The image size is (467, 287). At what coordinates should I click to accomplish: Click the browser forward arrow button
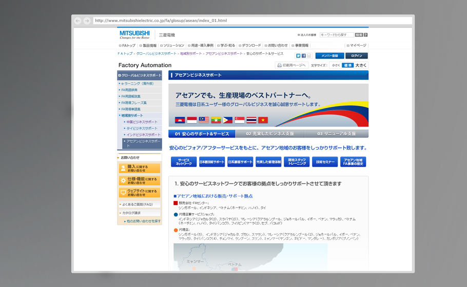point(87,21)
